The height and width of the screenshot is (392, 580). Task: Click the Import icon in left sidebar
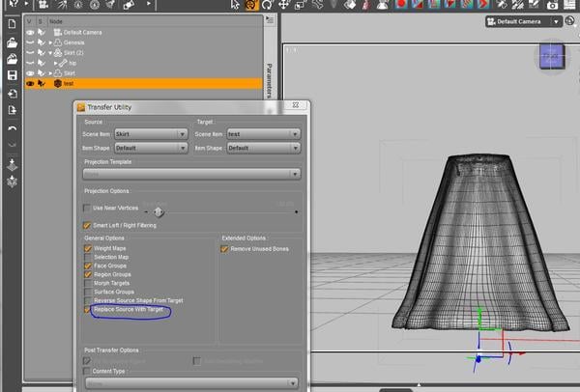(12, 93)
